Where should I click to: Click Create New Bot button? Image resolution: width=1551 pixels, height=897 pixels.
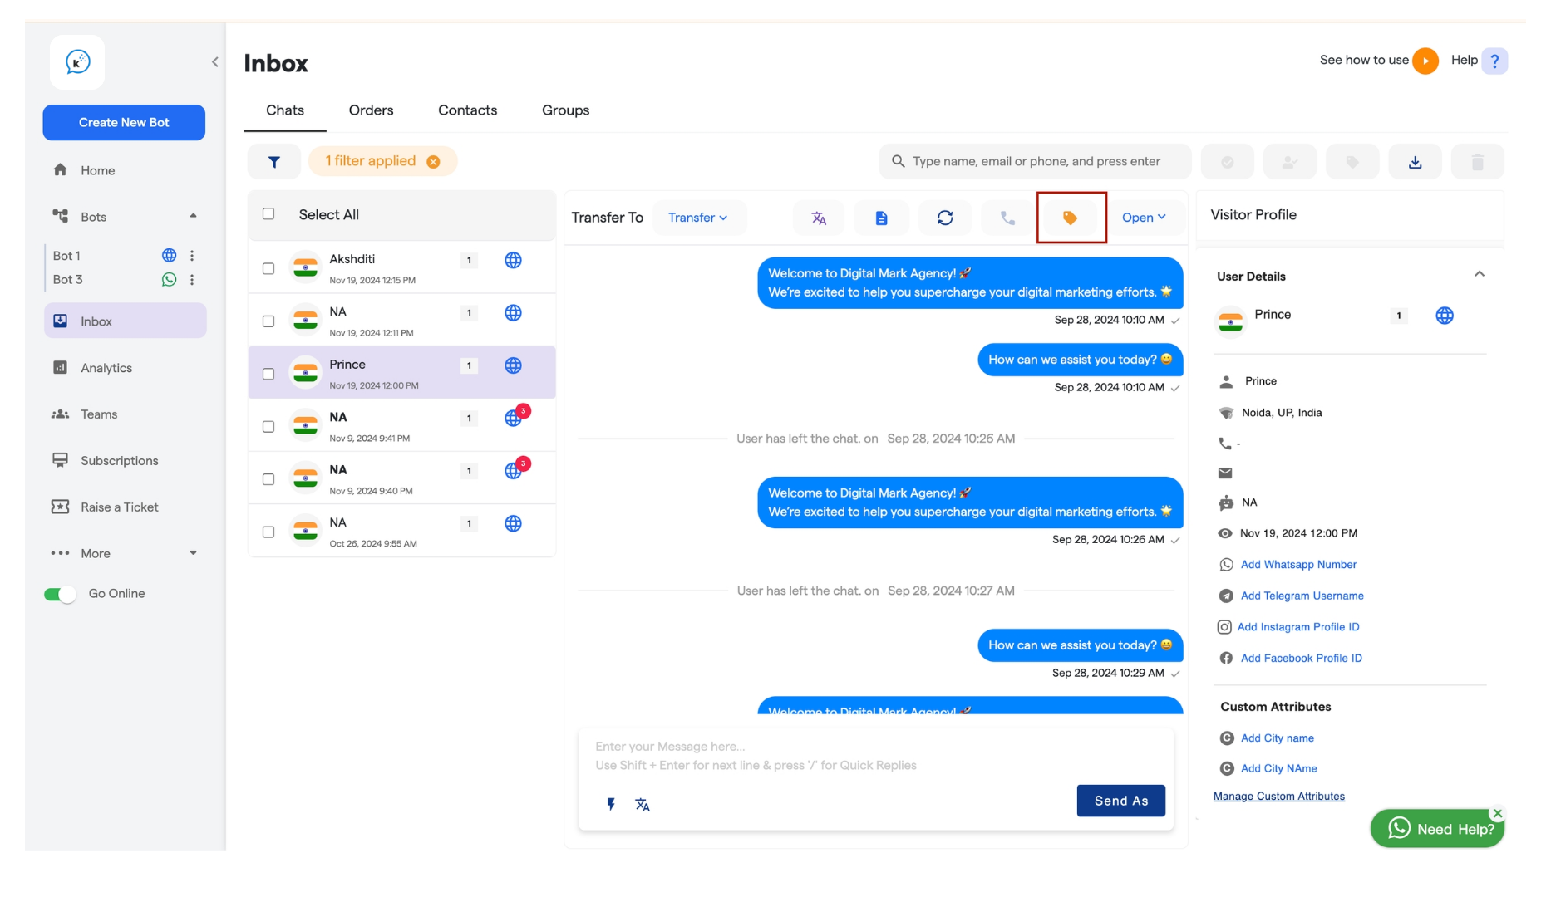point(124,123)
